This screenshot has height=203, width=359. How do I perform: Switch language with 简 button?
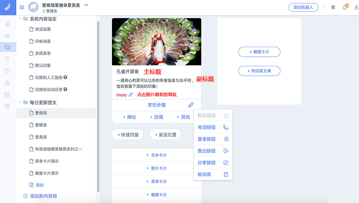pyautogui.click(x=333, y=7)
